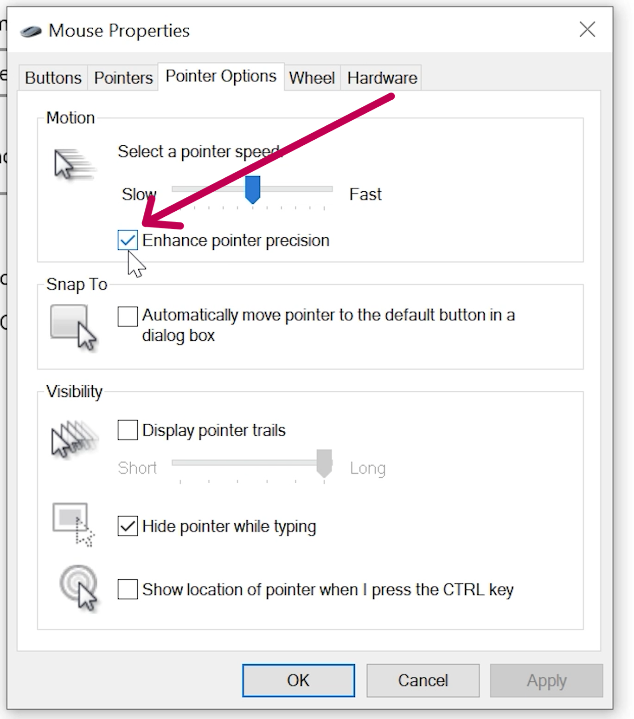Open the Pointers tab
The height and width of the screenshot is (719, 634).
tap(123, 78)
